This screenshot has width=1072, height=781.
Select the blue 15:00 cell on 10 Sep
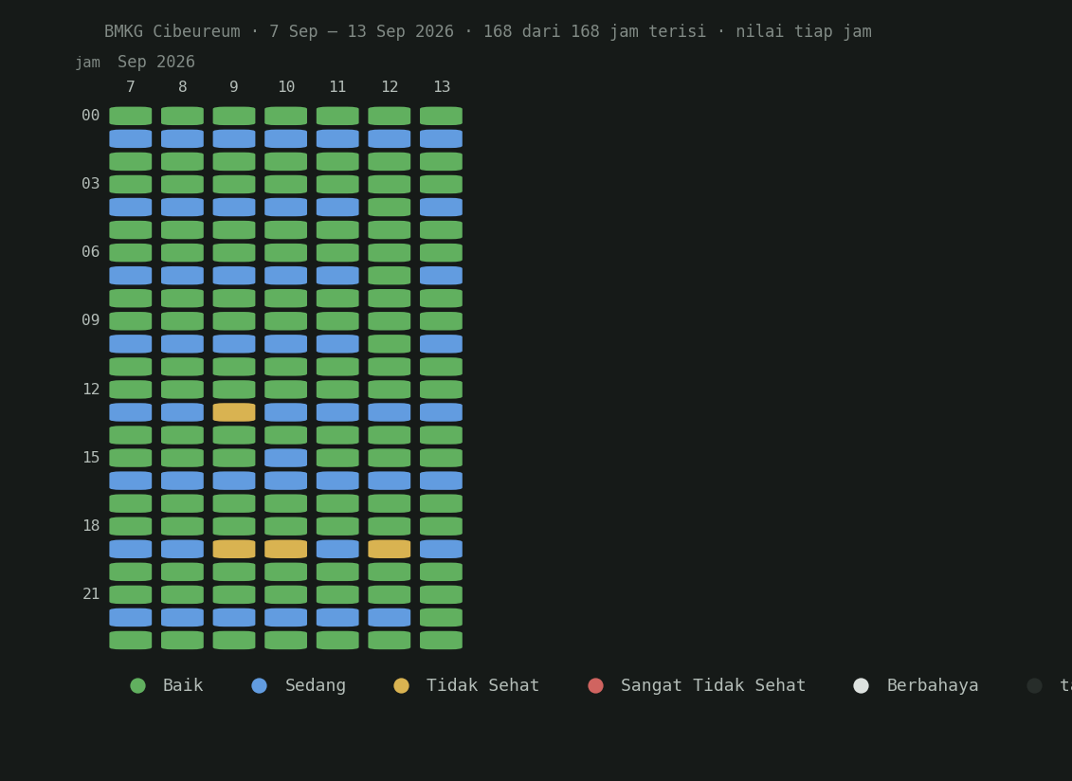[286, 458]
